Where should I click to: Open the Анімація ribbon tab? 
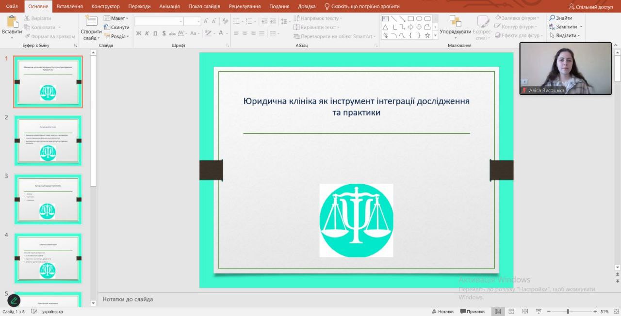click(169, 6)
